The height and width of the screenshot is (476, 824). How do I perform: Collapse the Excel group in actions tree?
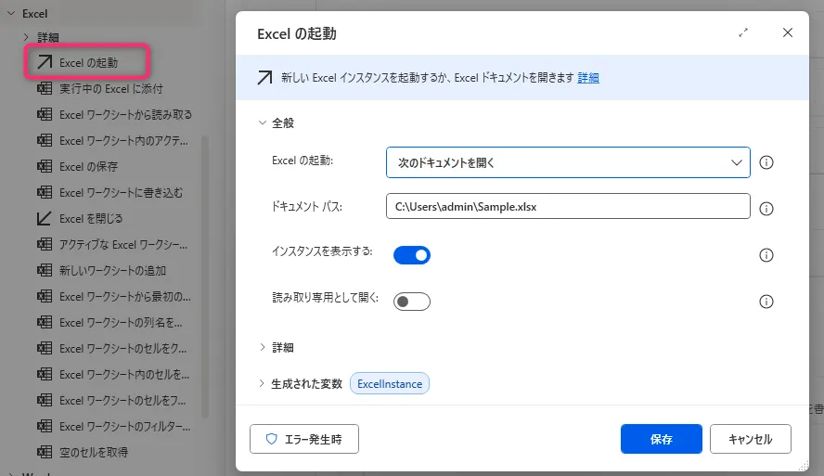tap(10, 14)
